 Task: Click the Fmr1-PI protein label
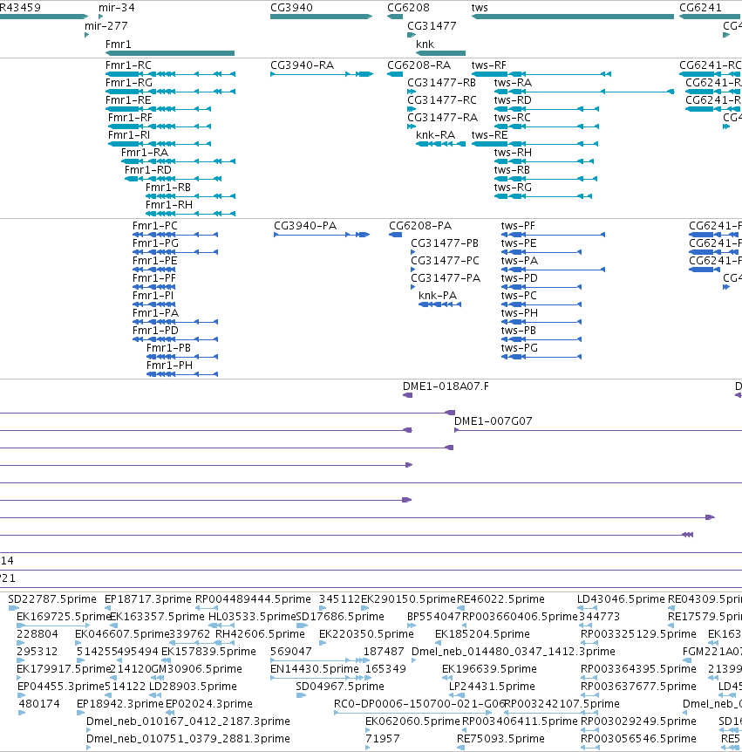(153, 296)
